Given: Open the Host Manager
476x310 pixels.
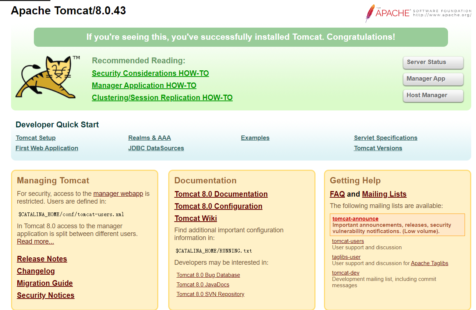Looking at the screenshot, I should 433,95.
